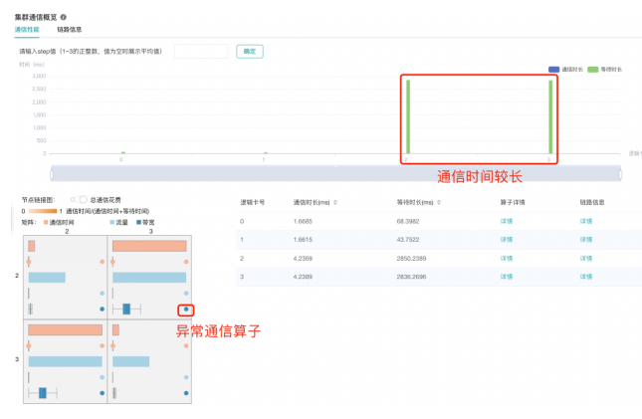642x419 pixels.
Task: Click the highlighted abnormal operator dot in red box
Action: [186, 310]
